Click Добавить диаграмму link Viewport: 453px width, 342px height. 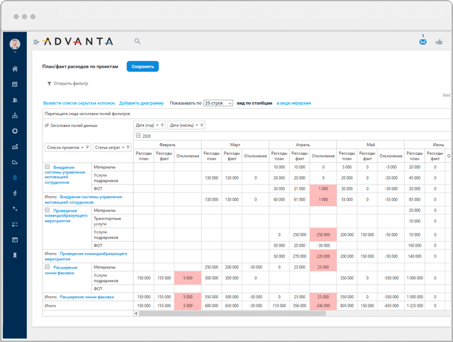click(x=141, y=103)
